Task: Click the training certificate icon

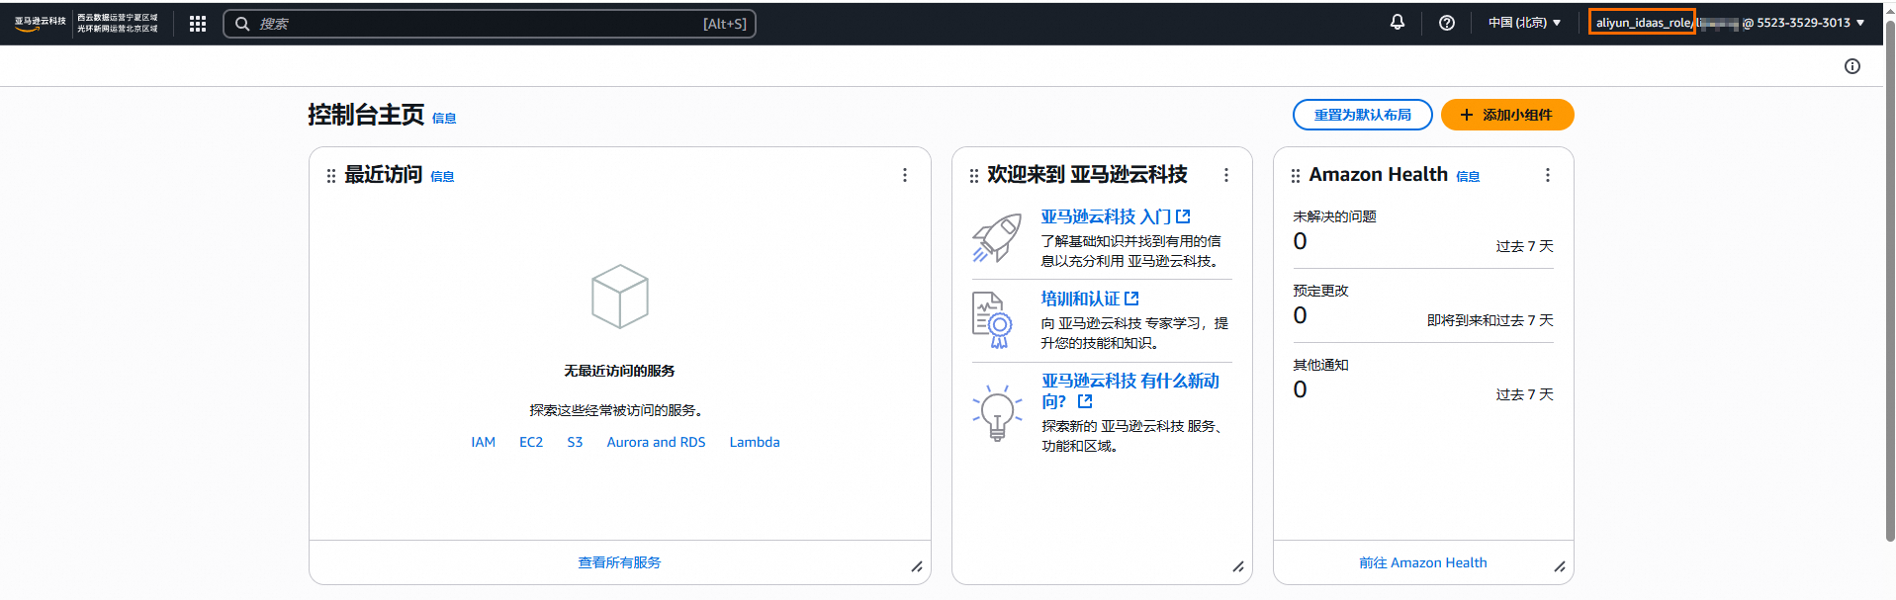Action: 993,320
